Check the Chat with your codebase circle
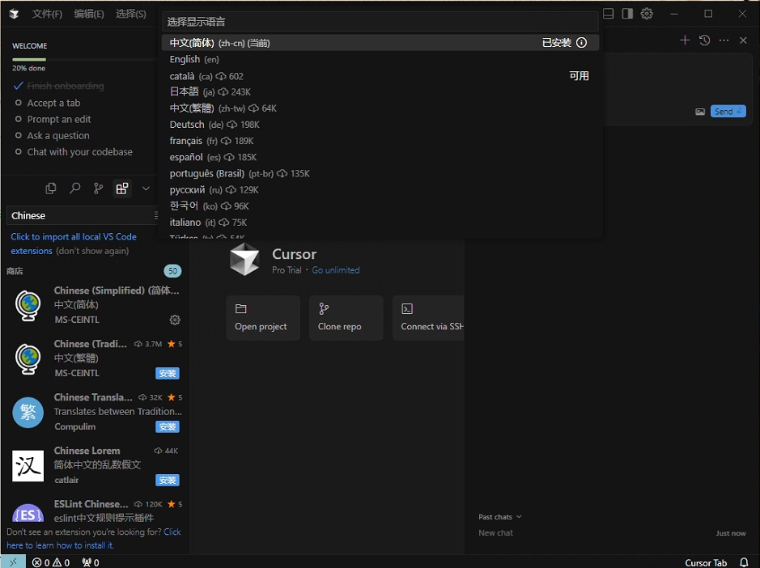The height and width of the screenshot is (568, 760). (x=19, y=151)
